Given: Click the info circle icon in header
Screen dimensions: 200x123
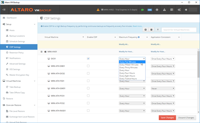Looking at the screenshot, I should point(157,10).
